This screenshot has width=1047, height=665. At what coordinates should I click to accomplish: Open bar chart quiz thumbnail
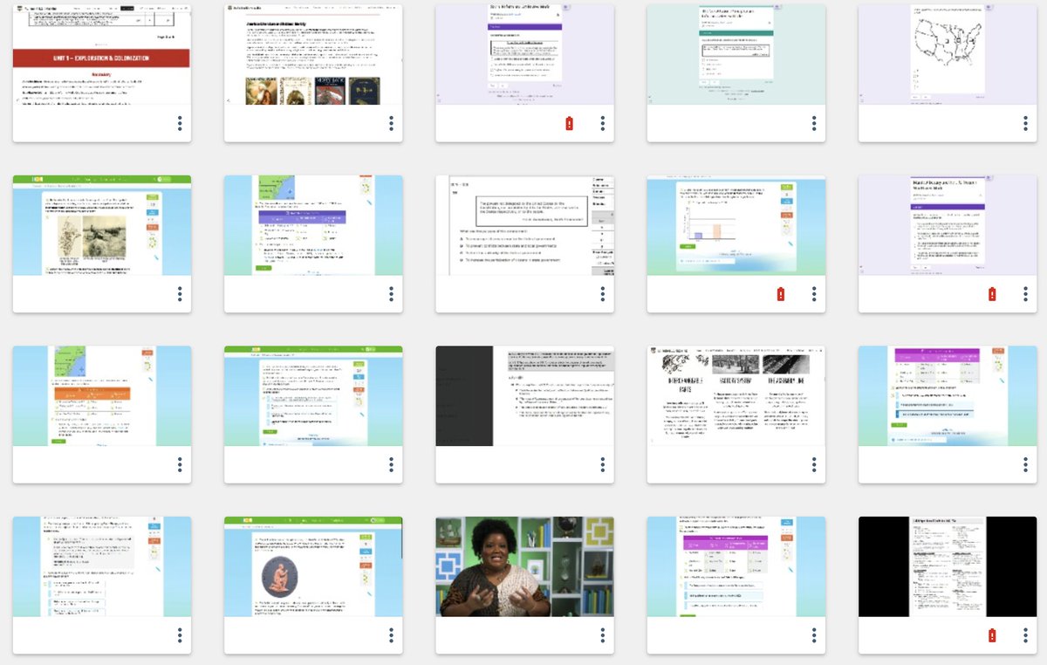pos(736,225)
